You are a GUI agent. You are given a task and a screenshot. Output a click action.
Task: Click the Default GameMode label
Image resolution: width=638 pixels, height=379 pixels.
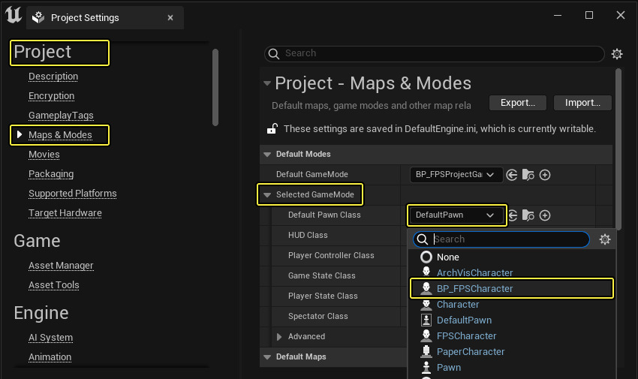pyautogui.click(x=312, y=174)
